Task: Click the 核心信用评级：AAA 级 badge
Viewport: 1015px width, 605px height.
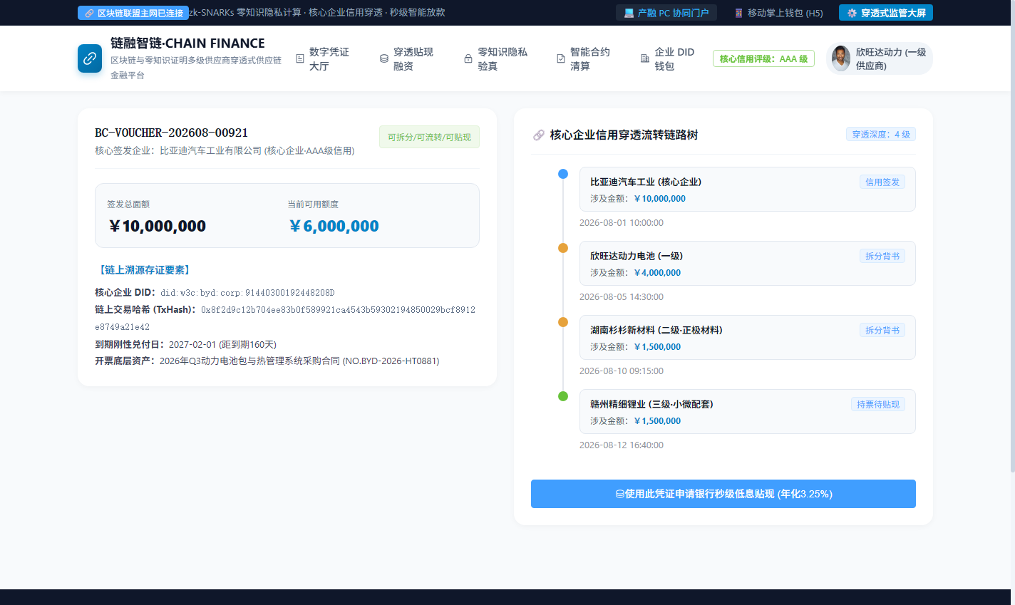Action: point(763,58)
